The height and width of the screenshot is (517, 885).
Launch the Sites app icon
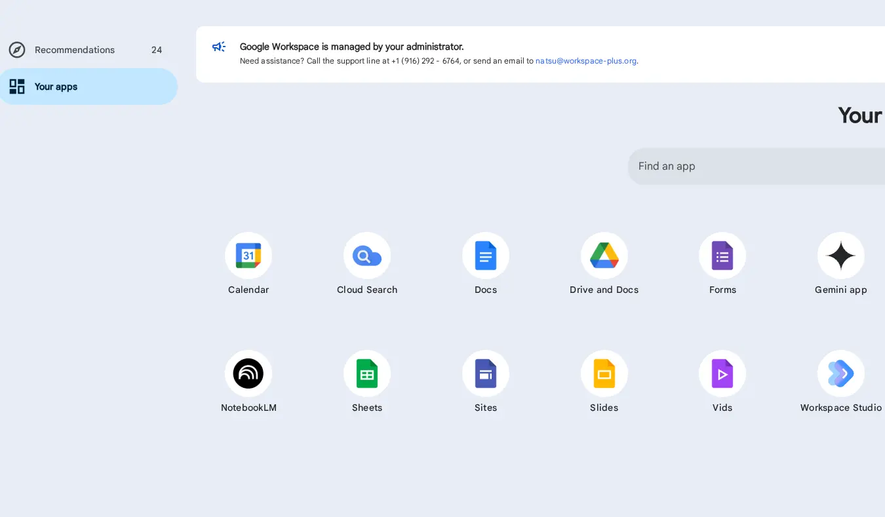tap(486, 373)
